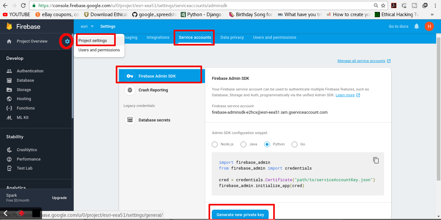Open the Adobe Acrobat extension icon
The width and height of the screenshot is (441, 220).
pos(394,5)
